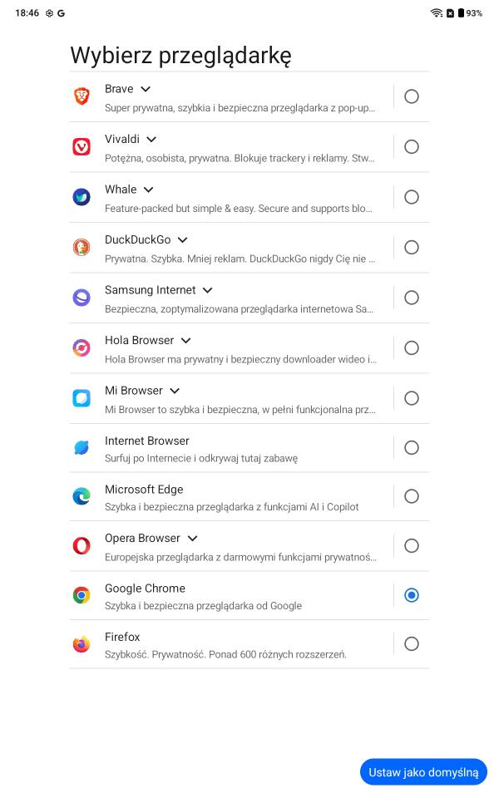Tap the Brave lion icon
This screenshot has height=798, width=499.
pyautogui.click(x=82, y=96)
